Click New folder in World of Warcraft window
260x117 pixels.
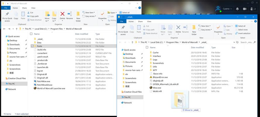click(78, 17)
